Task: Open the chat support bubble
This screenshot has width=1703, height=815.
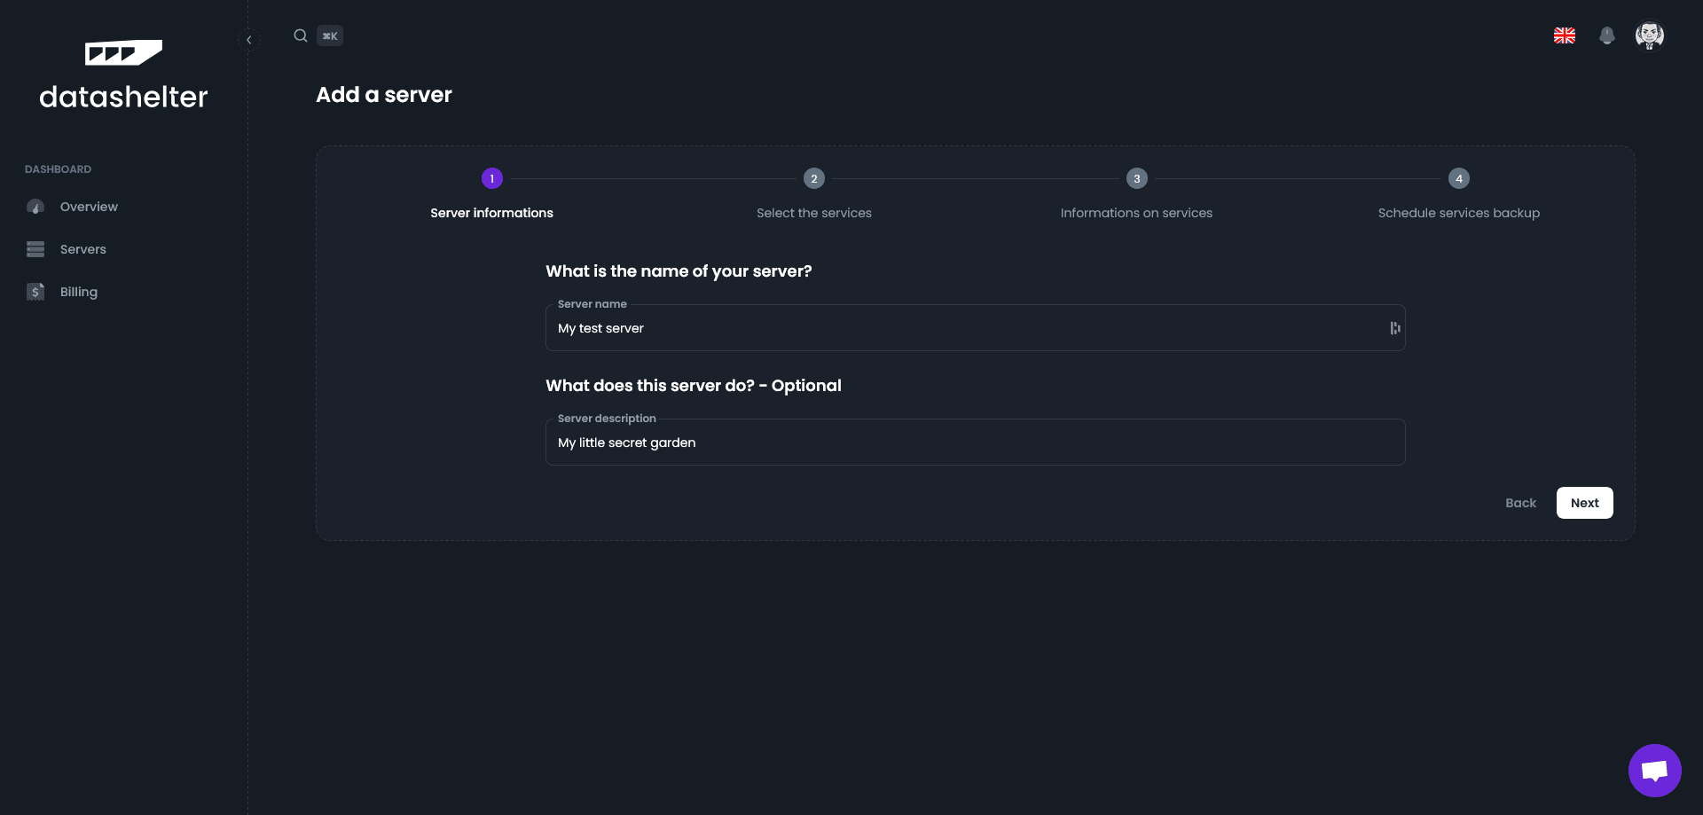Action: click(1654, 770)
